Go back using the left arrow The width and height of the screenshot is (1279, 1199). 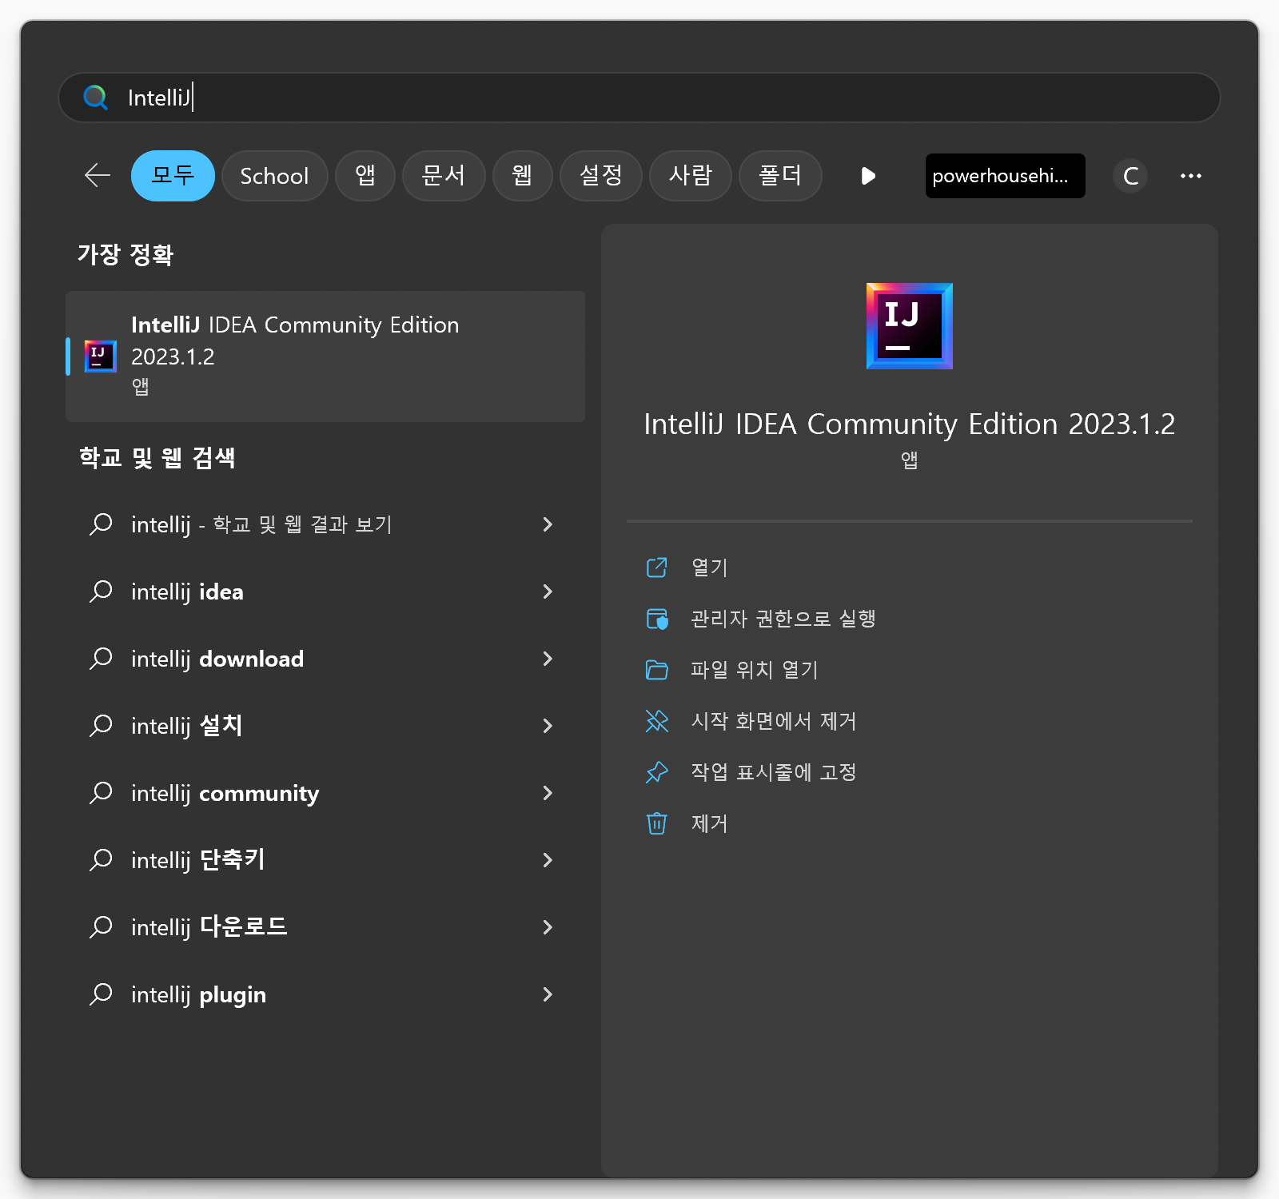tap(98, 175)
